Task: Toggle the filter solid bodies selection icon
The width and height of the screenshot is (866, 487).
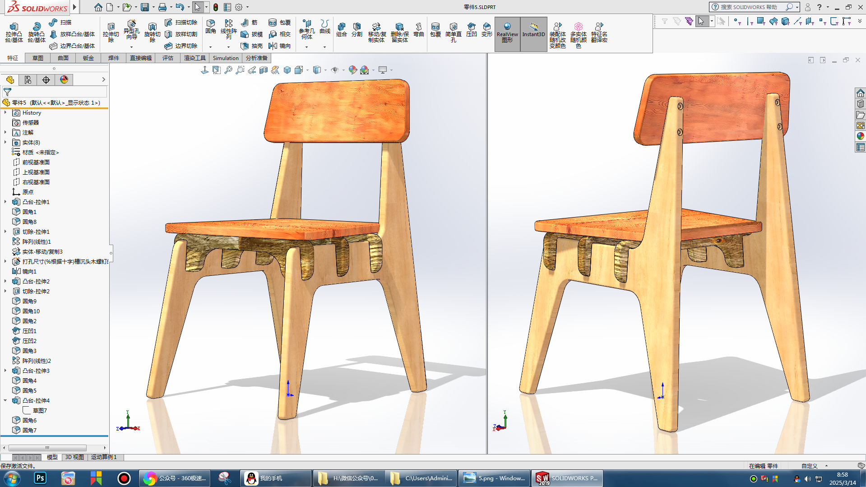Action: click(x=785, y=21)
